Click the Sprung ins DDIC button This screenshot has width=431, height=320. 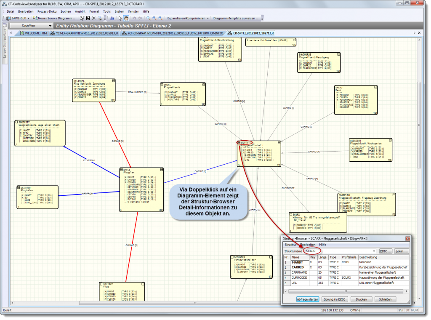[x=335, y=299]
